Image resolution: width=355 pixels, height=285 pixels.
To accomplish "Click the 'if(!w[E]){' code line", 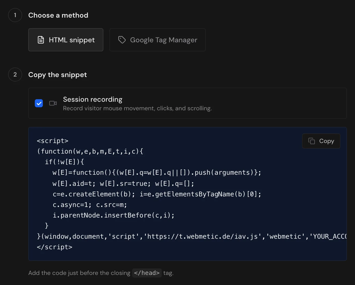I will tap(64, 162).
